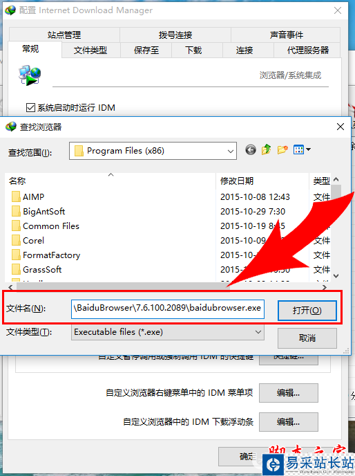Select the FormatFactory folder icon
This screenshot has width=355, height=476.
[16, 255]
